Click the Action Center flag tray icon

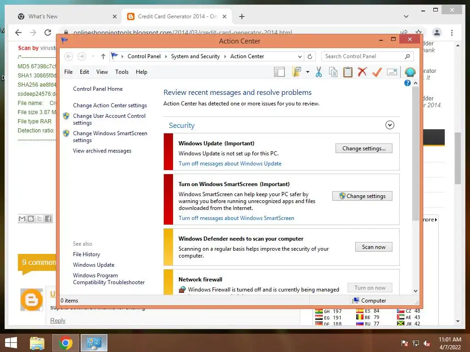click(x=405, y=343)
